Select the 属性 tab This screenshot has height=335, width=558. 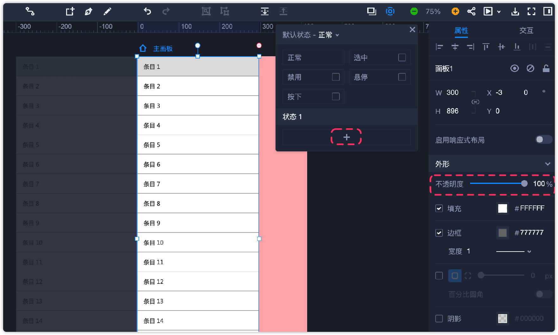pos(461,31)
